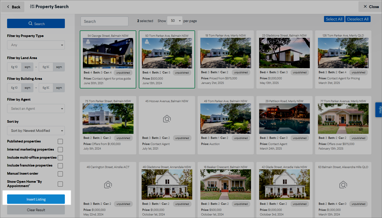Click the agent person icon on 54 George Street card
This screenshot has height=218, width=382.
[x=88, y=42]
